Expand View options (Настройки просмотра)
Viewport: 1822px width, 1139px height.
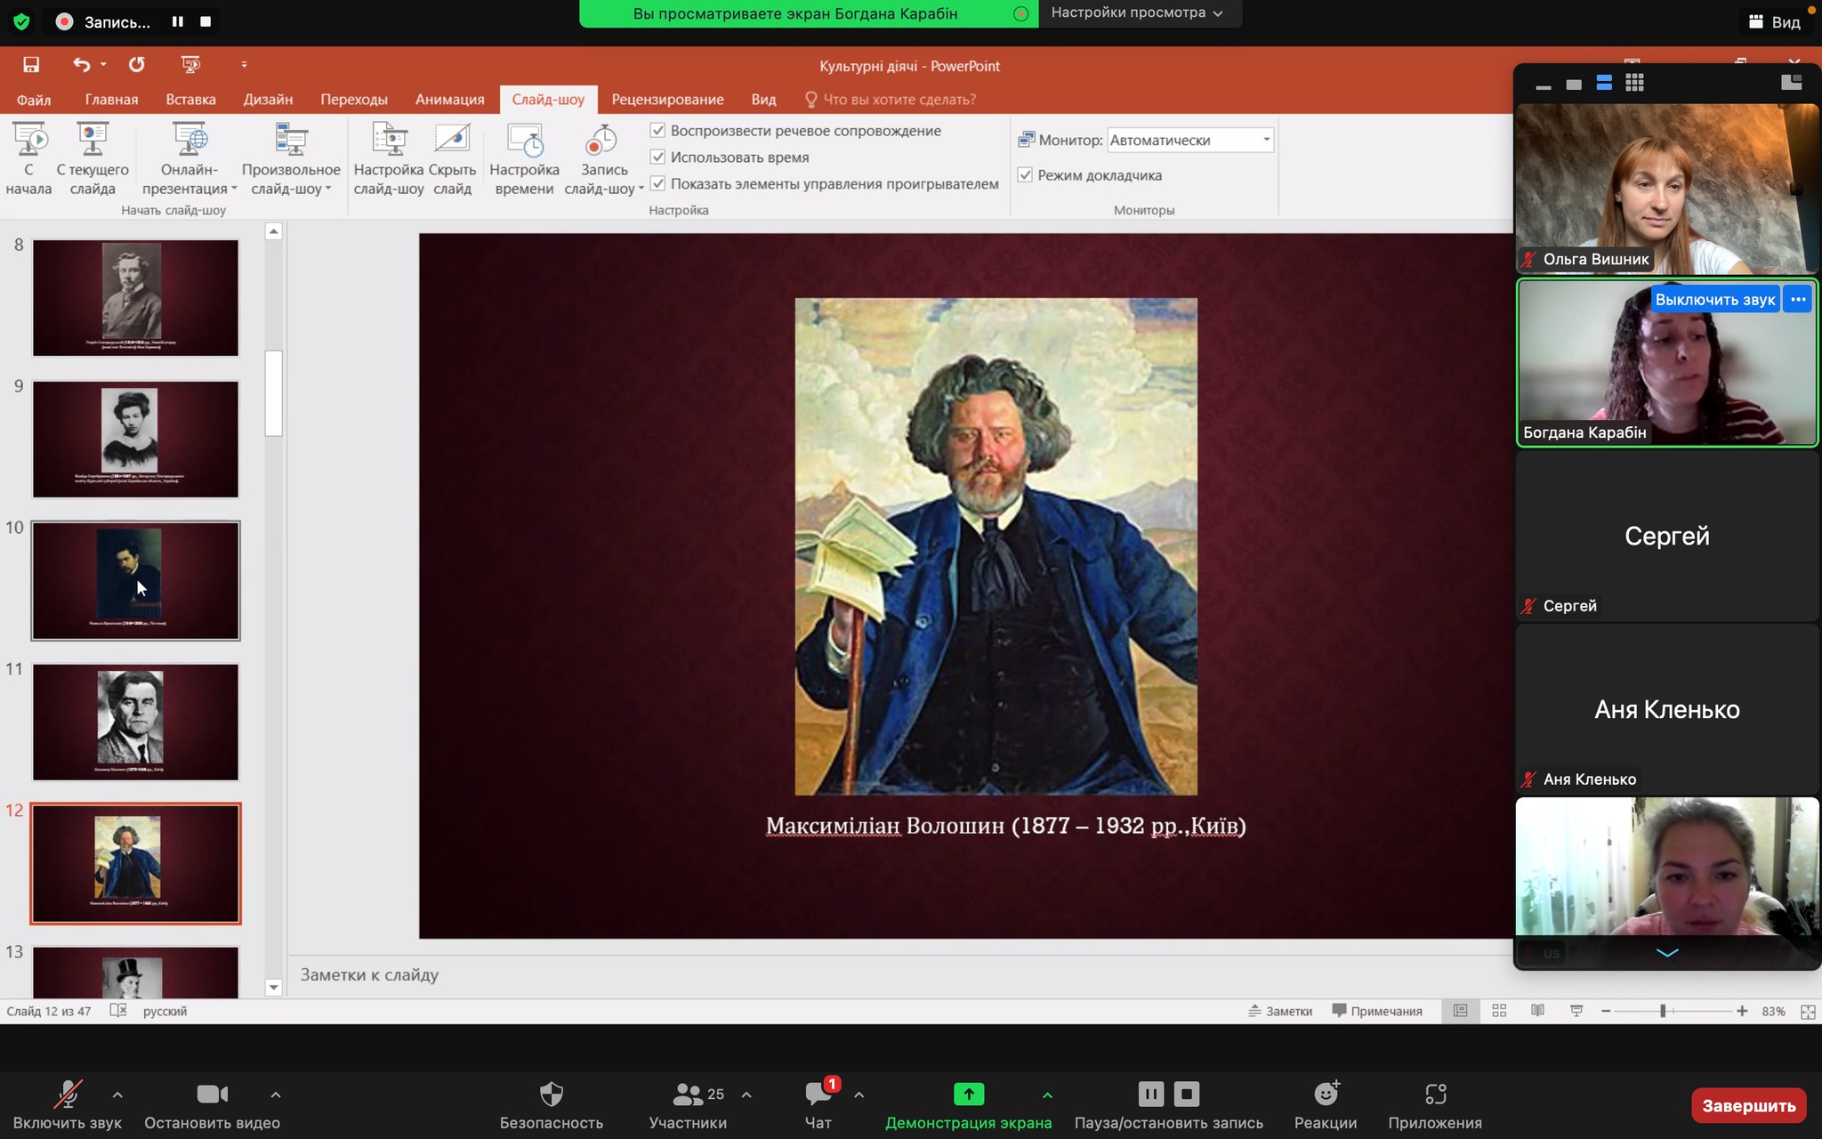[x=1137, y=13]
